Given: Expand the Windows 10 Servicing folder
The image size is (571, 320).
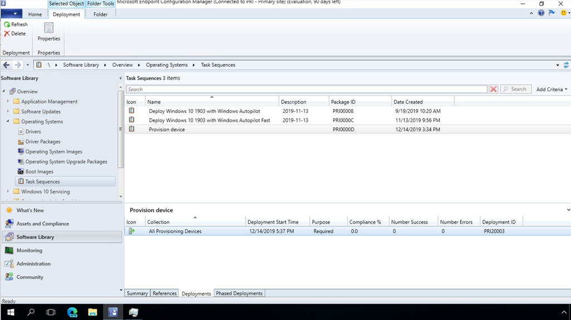Looking at the screenshot, I should coord(8,192).
